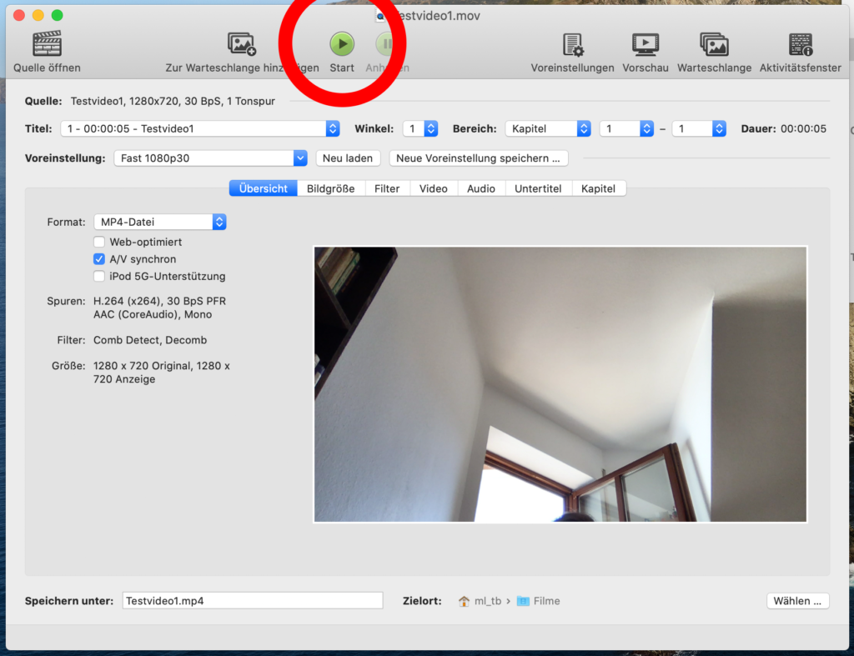
Task: Uncheck the A/V synchron checkbox
Action: [x=99, y=259]
